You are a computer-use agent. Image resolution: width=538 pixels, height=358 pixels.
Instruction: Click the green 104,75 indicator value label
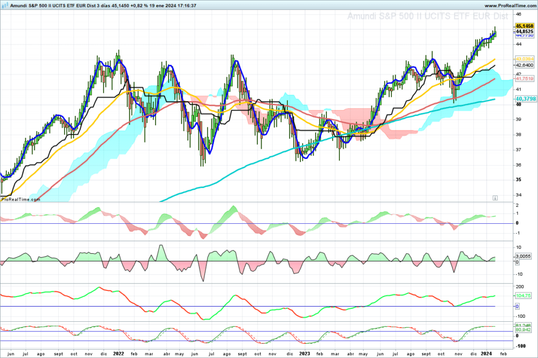click(x=523, y=296)
